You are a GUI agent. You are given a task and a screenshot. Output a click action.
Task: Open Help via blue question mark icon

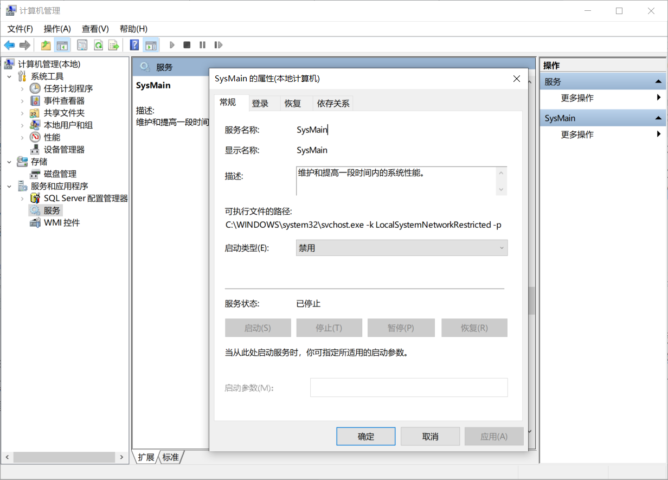point(134,45)
